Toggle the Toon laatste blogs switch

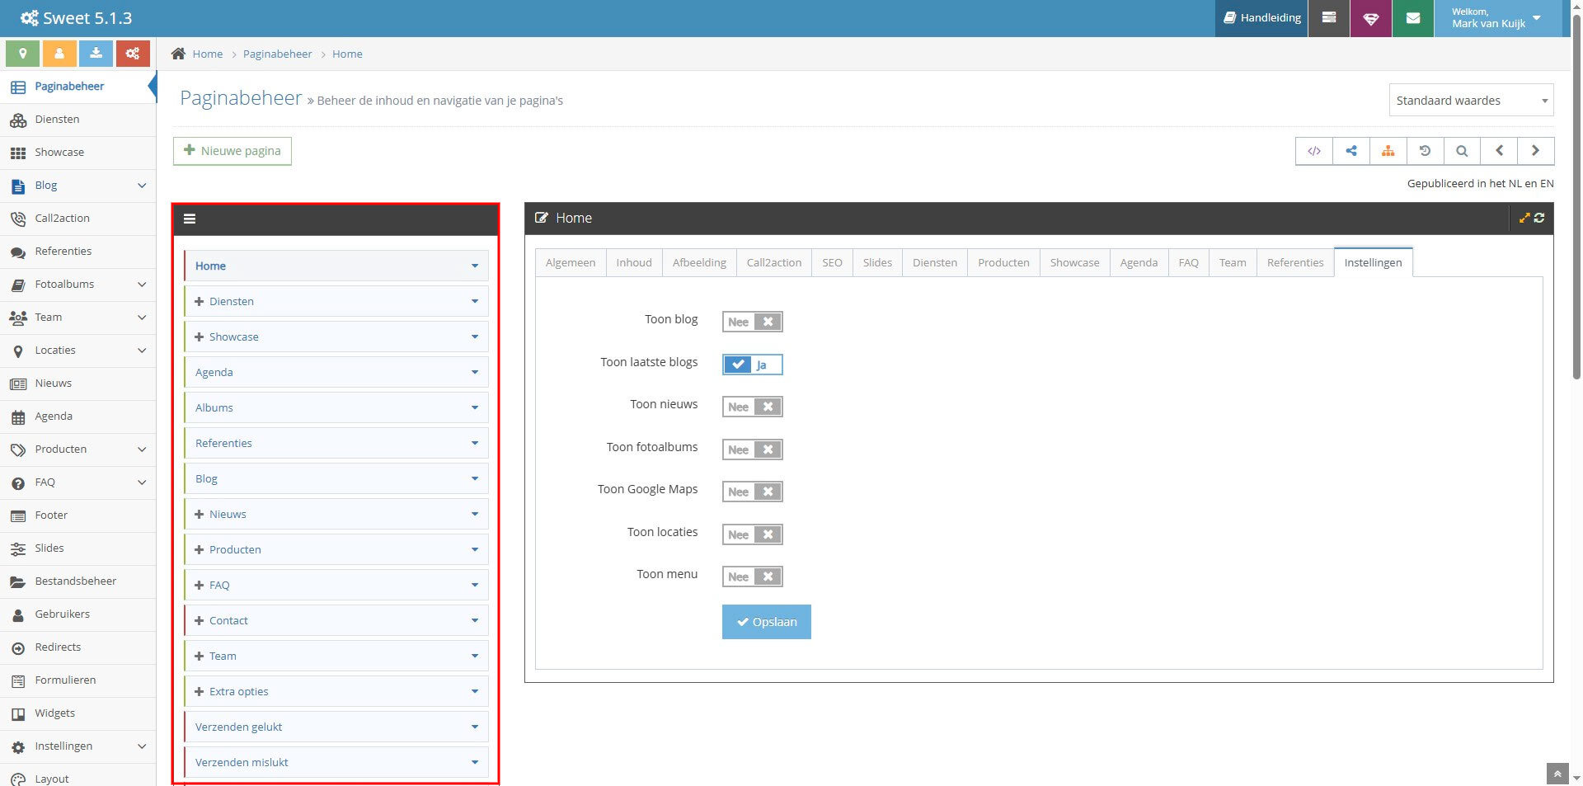[x=752, y=365]
